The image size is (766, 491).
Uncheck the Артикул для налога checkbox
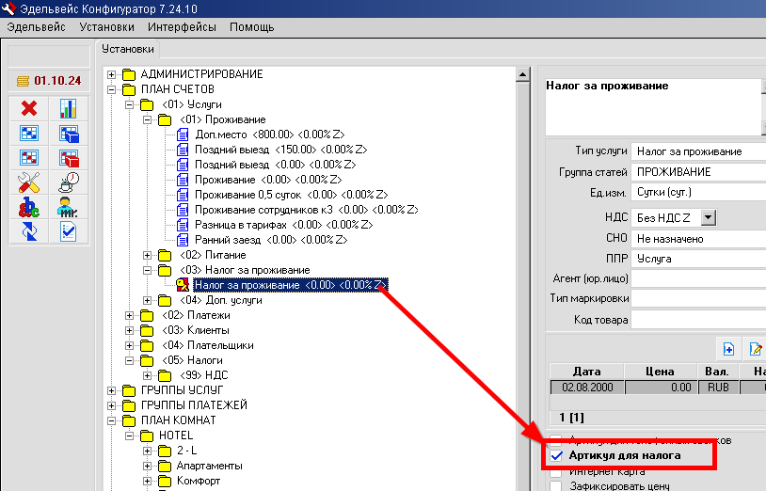[x=556, y=455]
